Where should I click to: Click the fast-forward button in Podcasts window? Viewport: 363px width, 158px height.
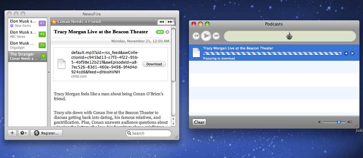[216, 36]
